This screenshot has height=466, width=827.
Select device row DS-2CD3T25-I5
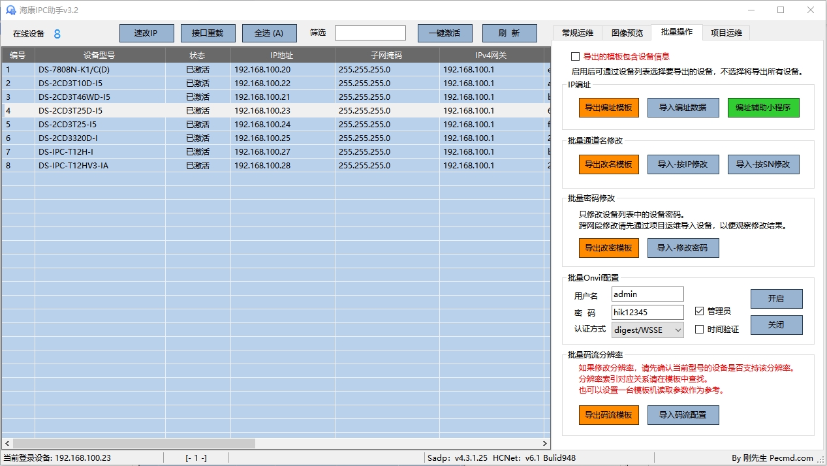point(276,125)
